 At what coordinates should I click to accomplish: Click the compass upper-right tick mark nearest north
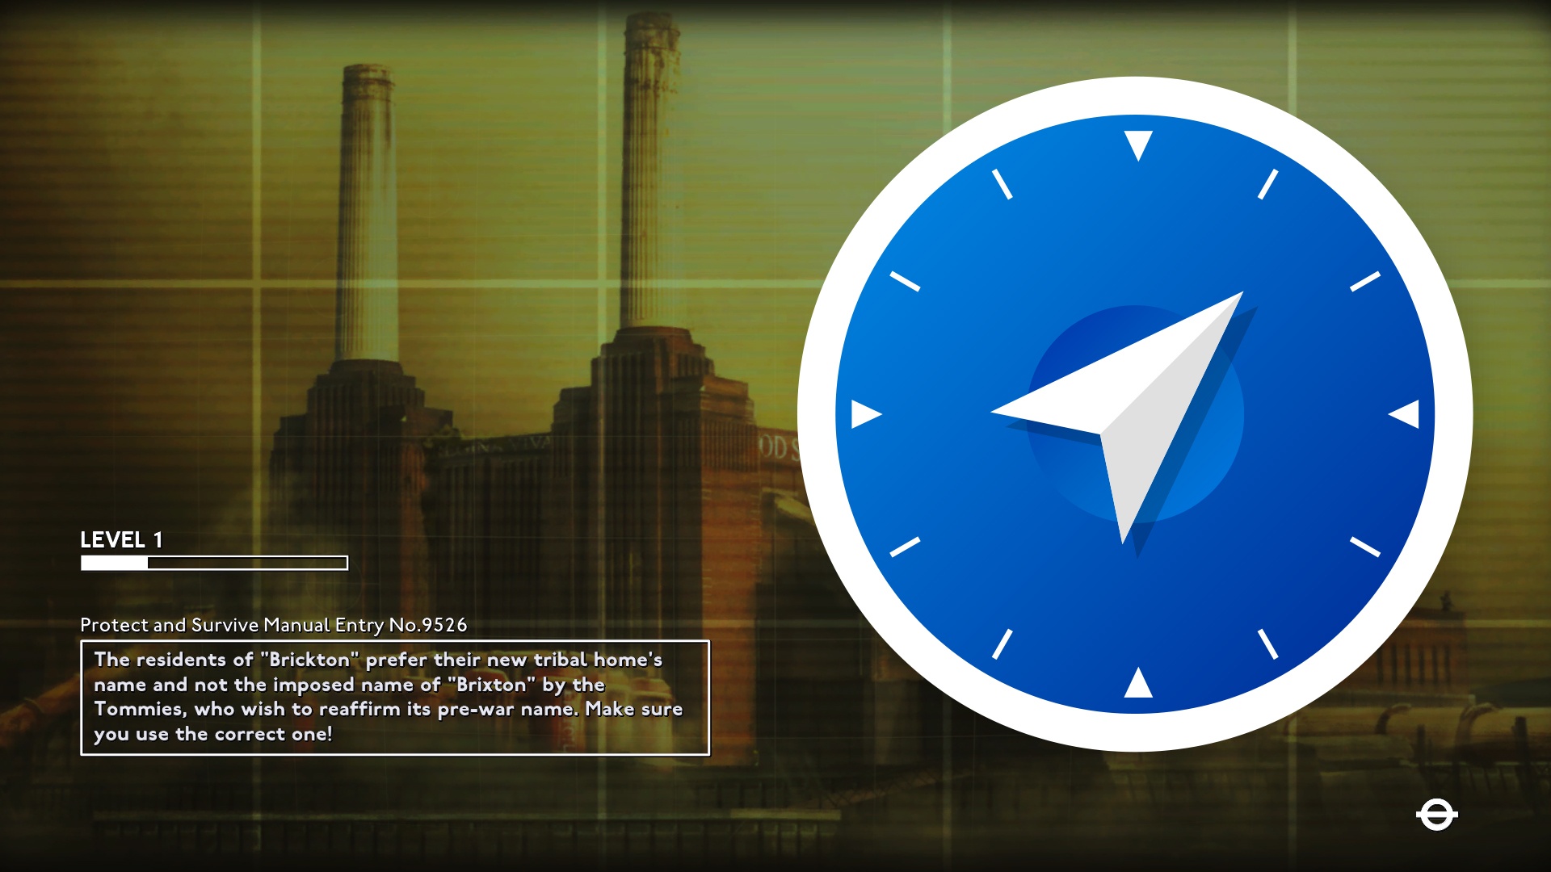click(x=1267, y=184)
